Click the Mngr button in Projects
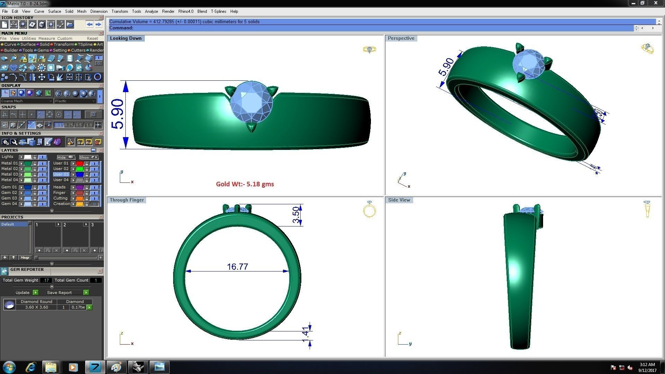665x374 pixels. click(25, 257)
